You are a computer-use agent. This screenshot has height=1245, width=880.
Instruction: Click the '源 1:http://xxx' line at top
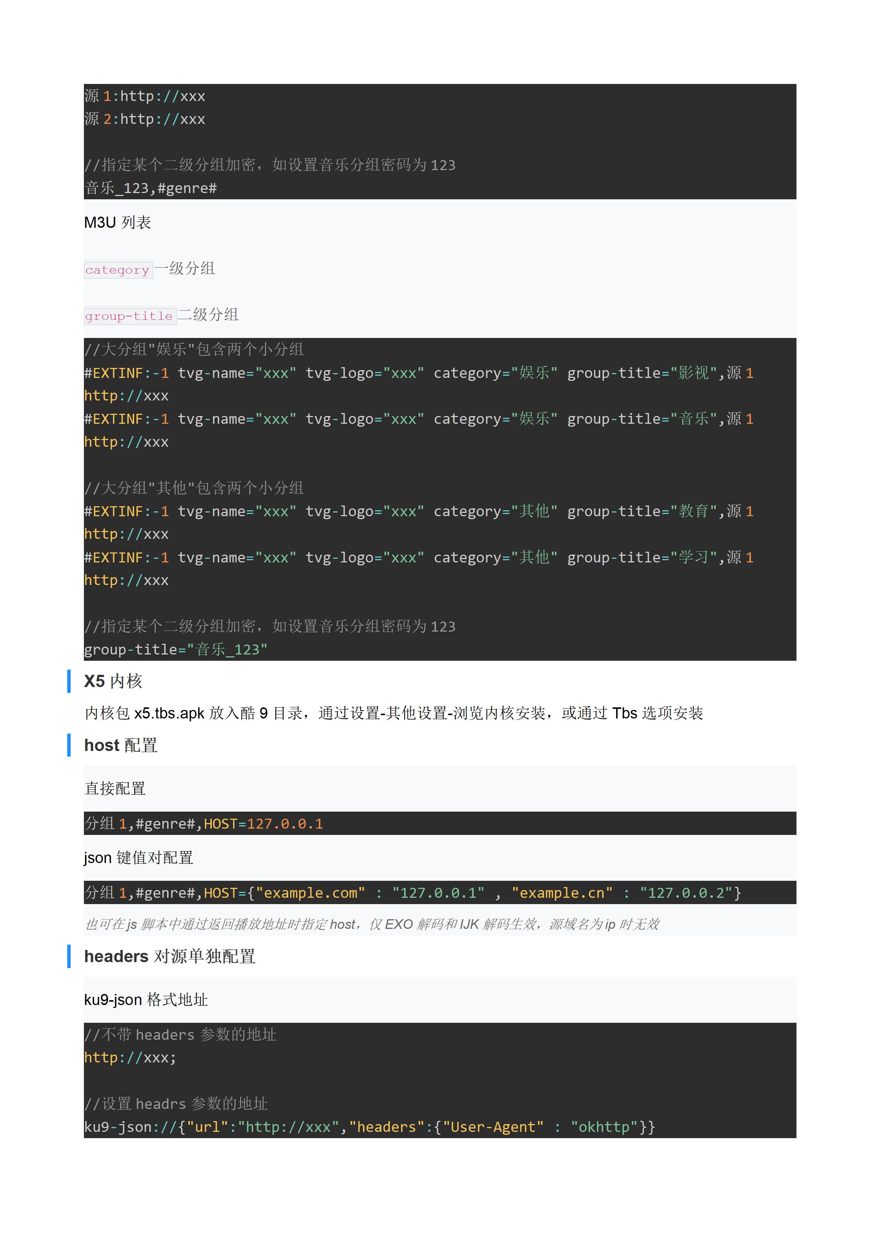[x=145, y=96]
